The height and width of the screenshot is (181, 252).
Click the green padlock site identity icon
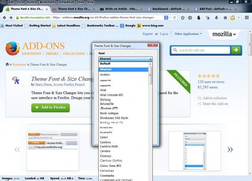17,18
